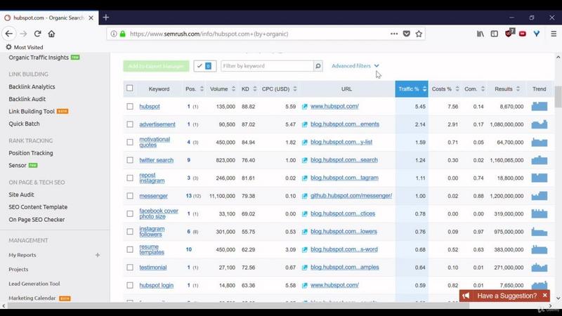The width and height of the screenshot is (562, 316).
Task: Show the library icon in toolbar
Action: coord(481,34)
